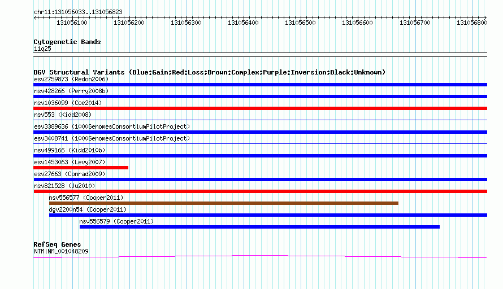Open the nsv556577 (Cooper2011) label
503x289 pixels.
click(x=86, y=198)
